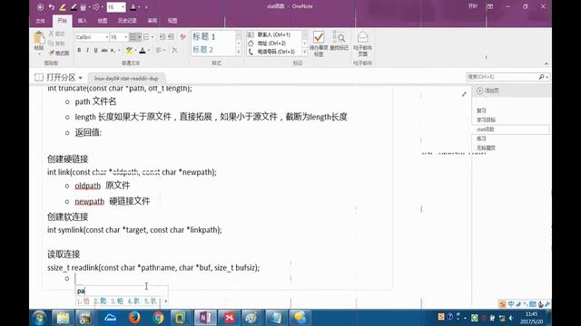Select the 联系人 (Ctrl+1) tag
This screenshot has width=581, height=326.
pos(274,34)
